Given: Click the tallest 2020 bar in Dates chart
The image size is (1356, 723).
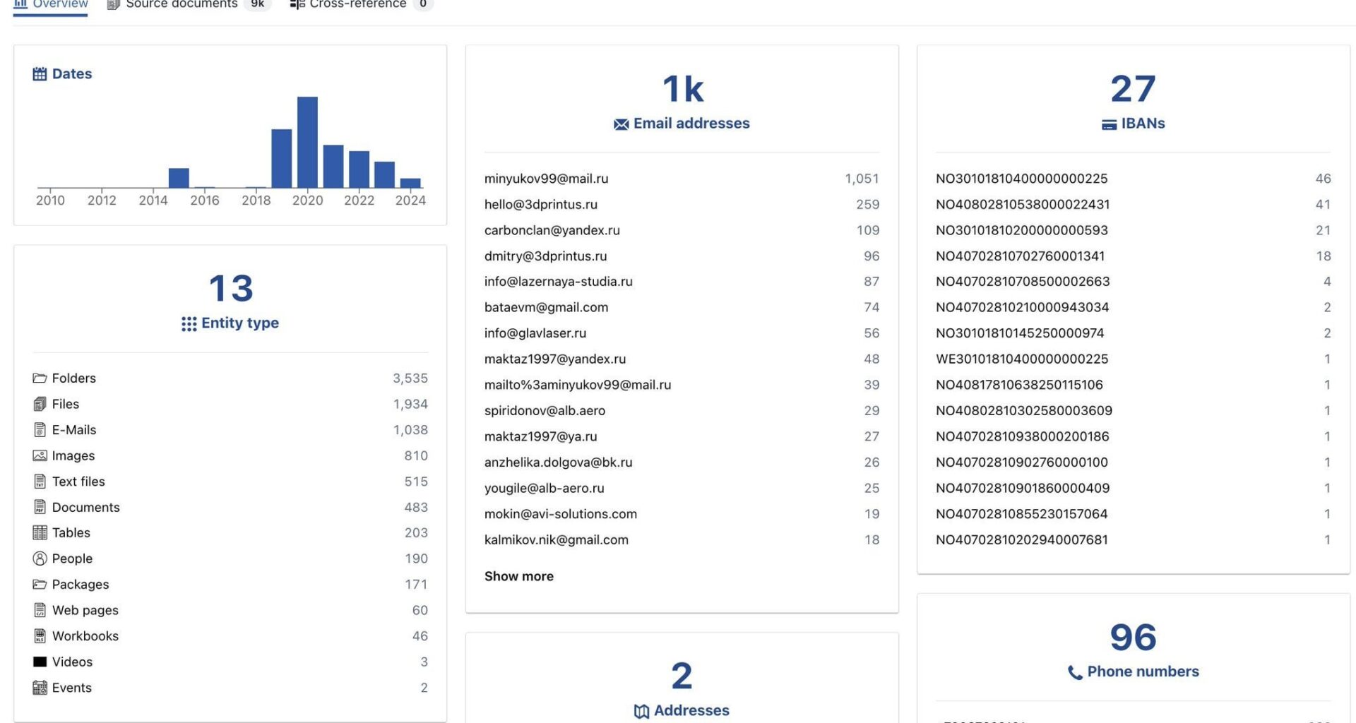Looking at the screenshot, I should click(307, 142).
